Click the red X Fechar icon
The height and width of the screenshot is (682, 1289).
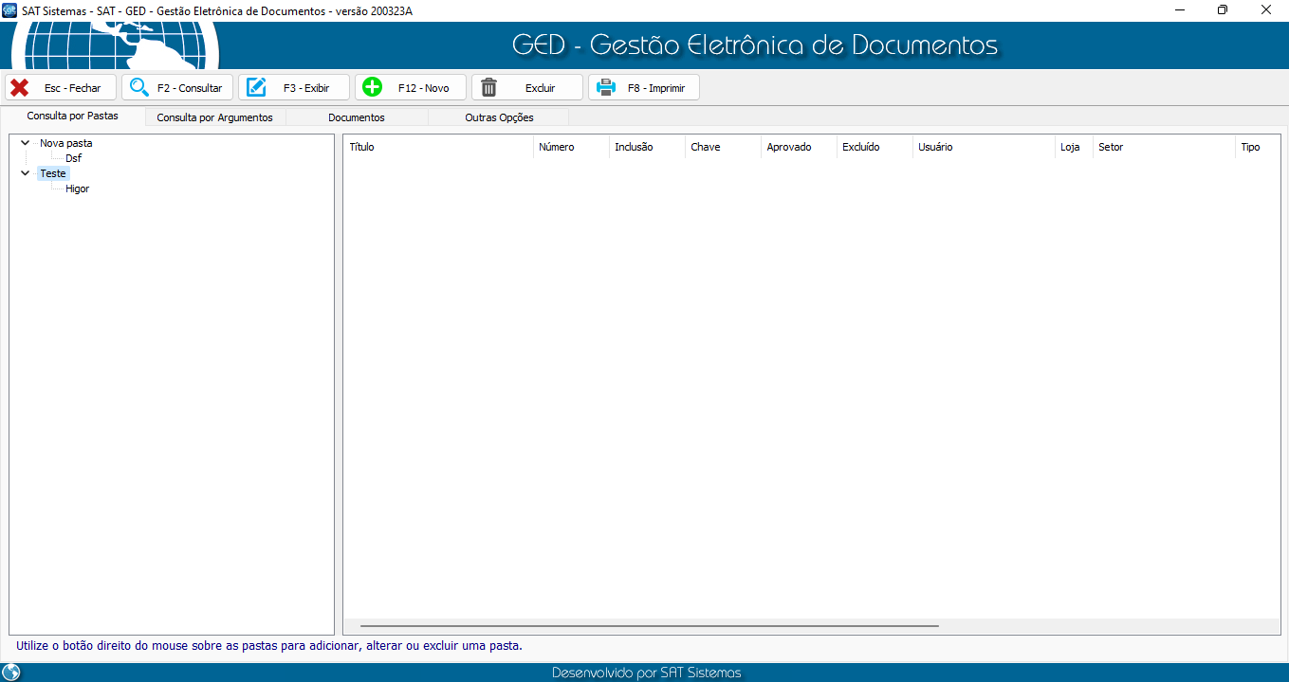[19, 88]
